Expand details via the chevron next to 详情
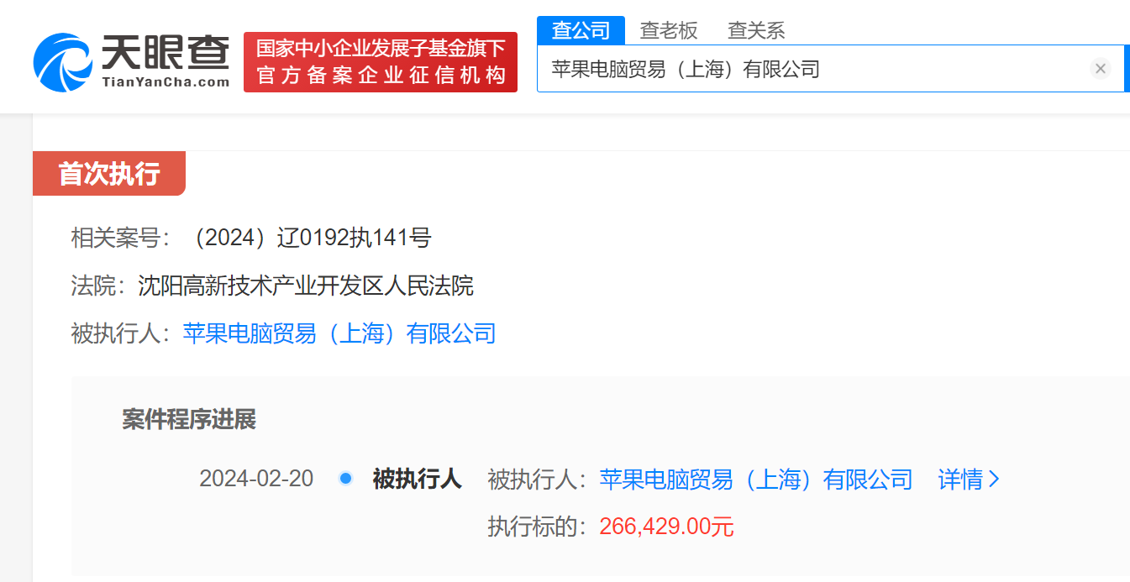1130x582 pixels. point(995,480)
